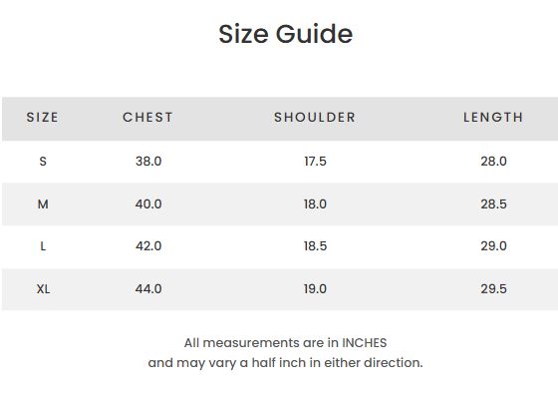Click chest value 38.0
The width and height of the screenshot is (558, 403).
click(x=148, y=161)
